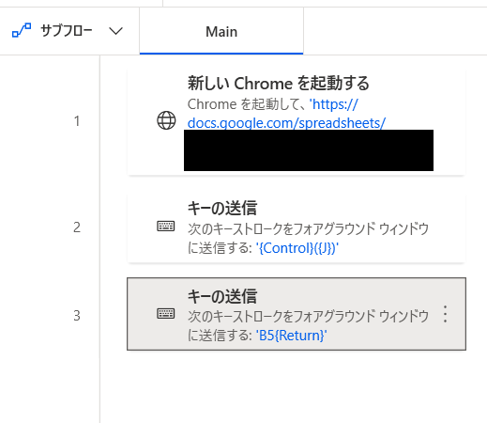Click the '{Control}({J})' keystroke value
This screenshot has width=487, height=423.
click(297, 248)
